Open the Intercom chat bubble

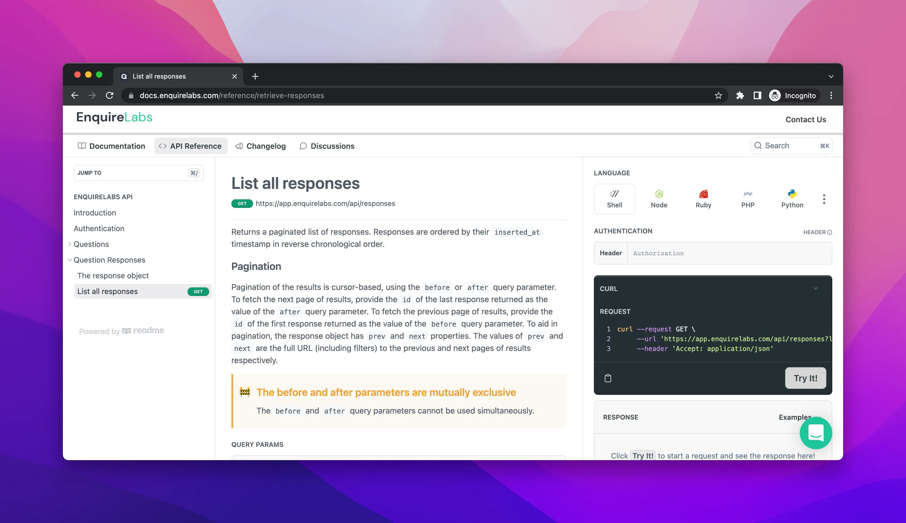coord(816,433)
